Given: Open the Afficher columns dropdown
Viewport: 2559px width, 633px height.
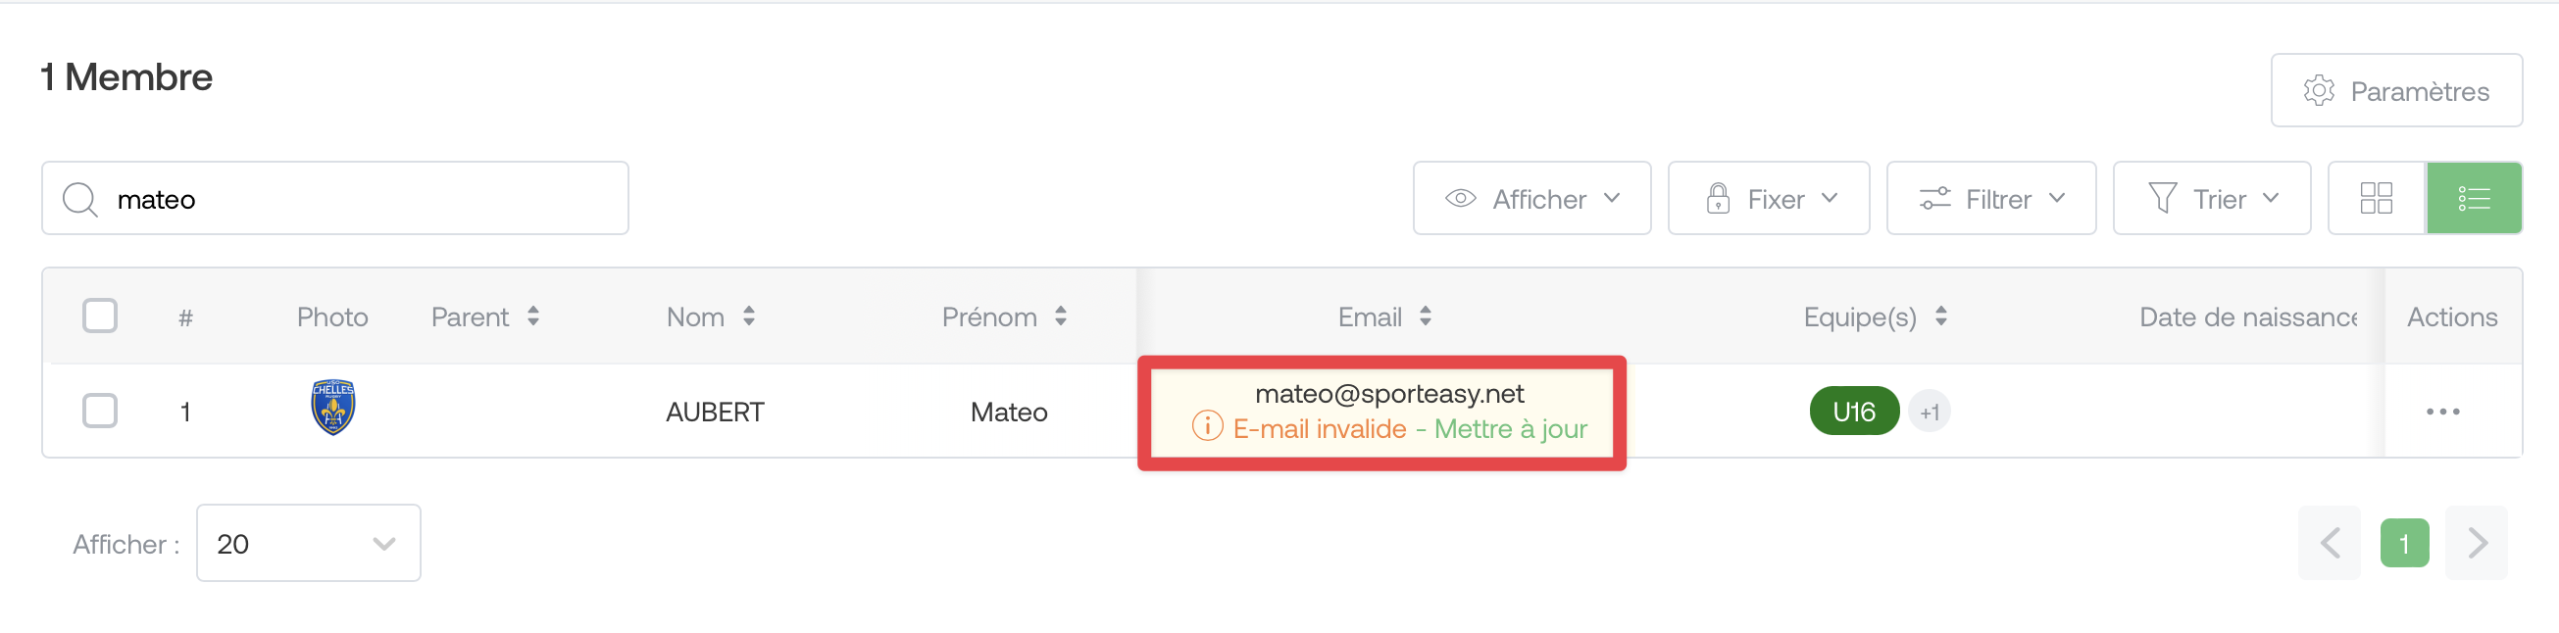Looking at the screenshot, I should coord(1531,199).
